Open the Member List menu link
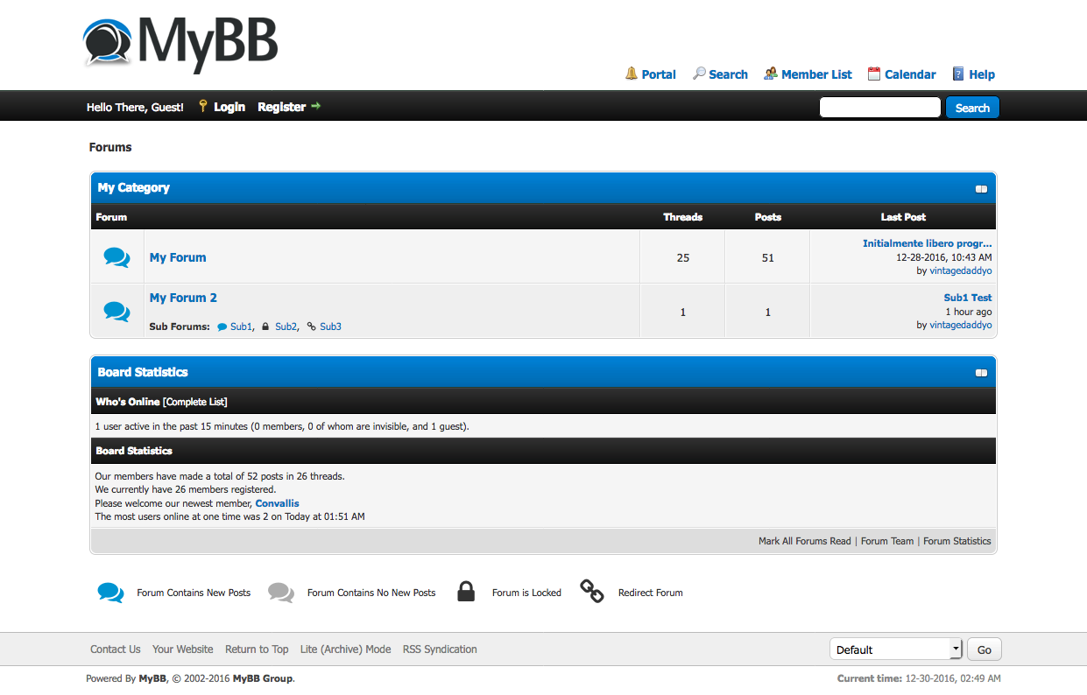The width and height of the screenshot is (1087, 695). pyautogui.click(x=816, y=74)
